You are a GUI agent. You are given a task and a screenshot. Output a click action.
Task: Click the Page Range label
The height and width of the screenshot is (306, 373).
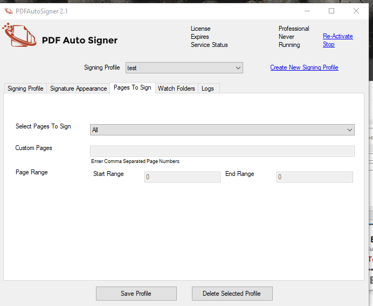point(32,172)
